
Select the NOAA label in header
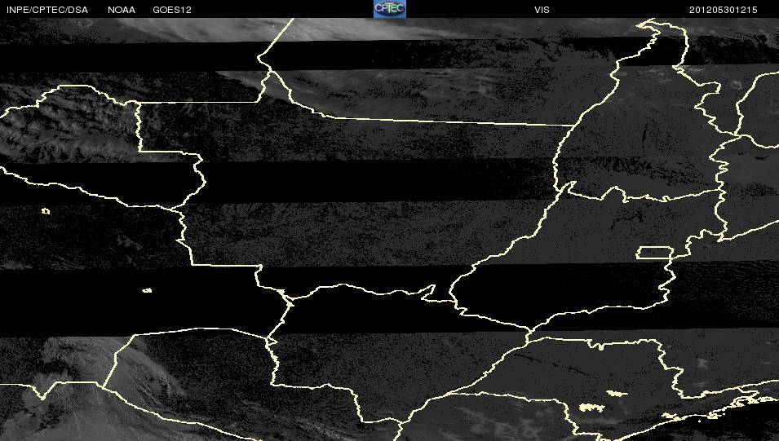(x=122, y=10)
